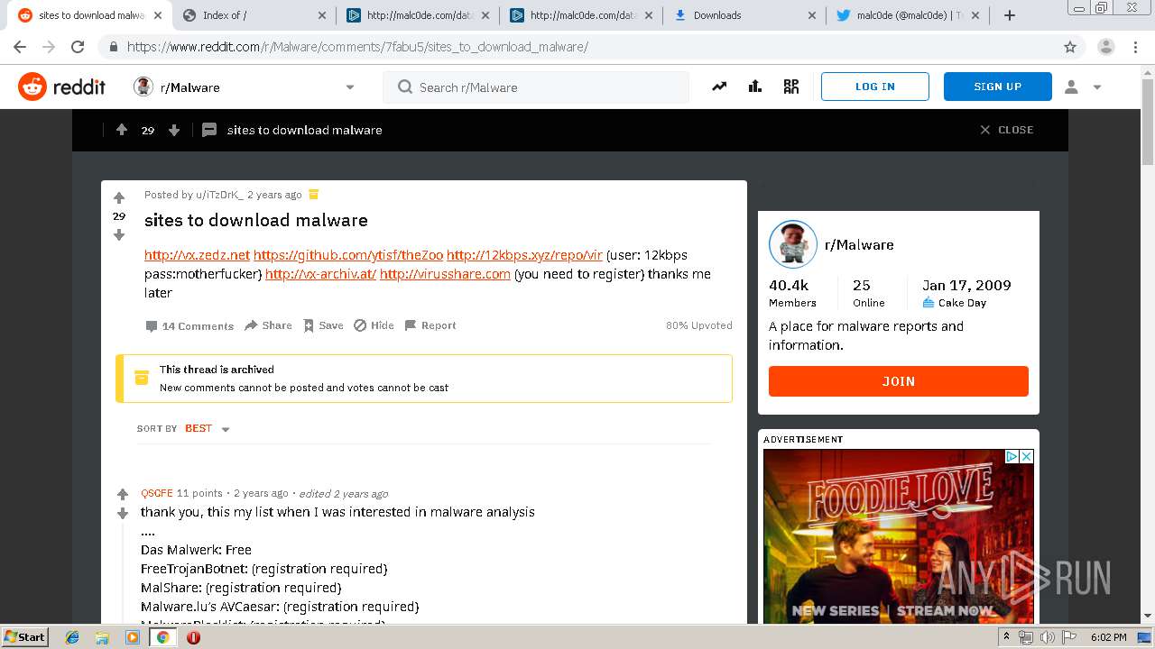
Task: Report the post
Action: (x=430, y=325)
